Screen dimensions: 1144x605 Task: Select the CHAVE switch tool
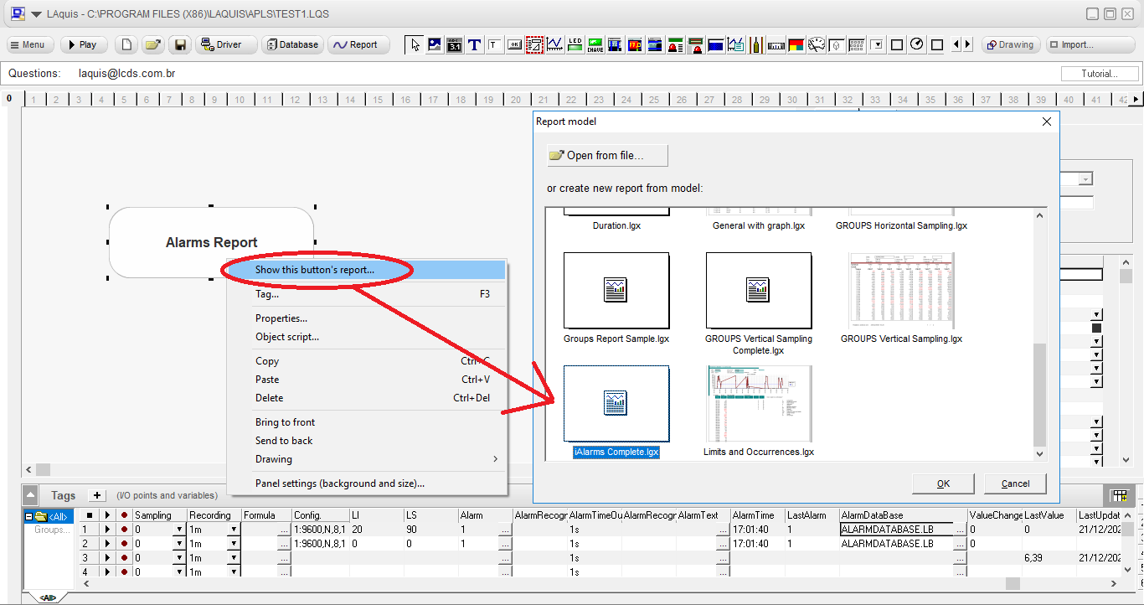click(x=595, y=44)
